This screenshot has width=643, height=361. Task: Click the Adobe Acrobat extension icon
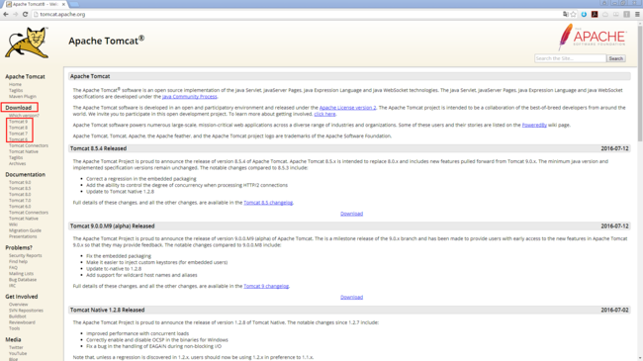595,15
